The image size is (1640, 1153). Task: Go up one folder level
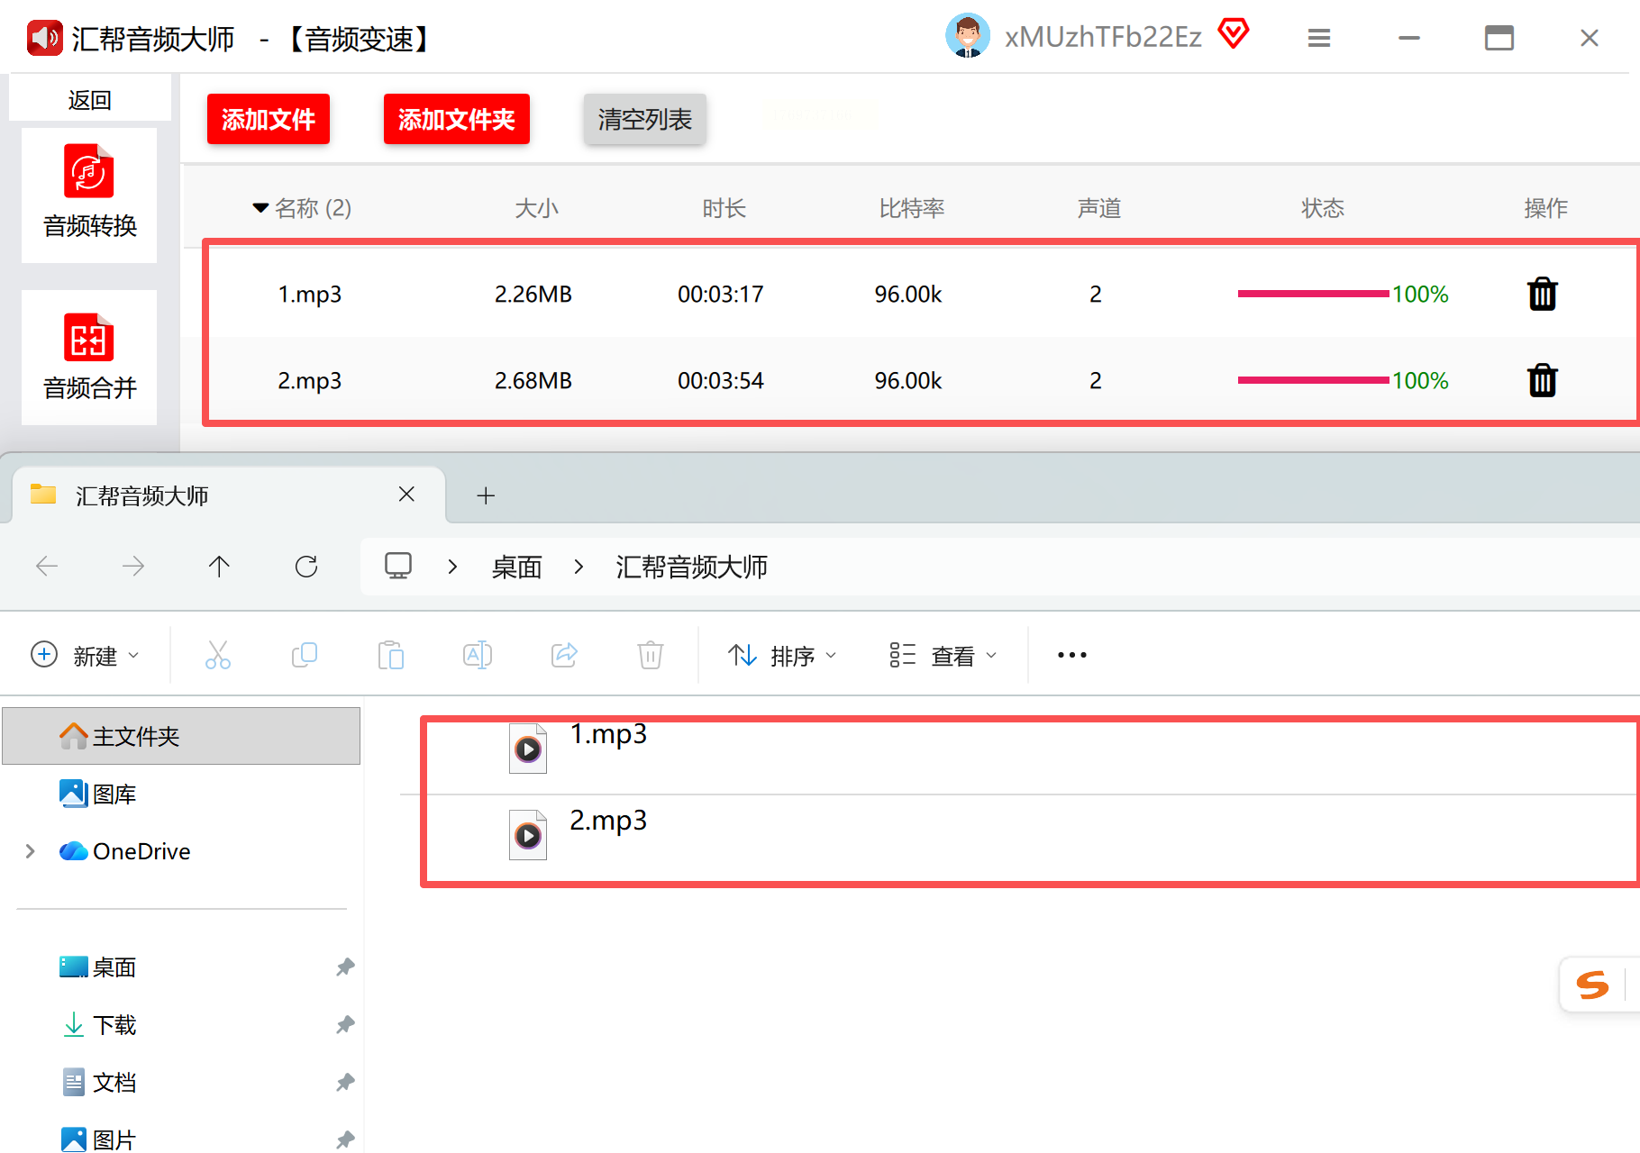pyautogui.click(x=219, y=566)
